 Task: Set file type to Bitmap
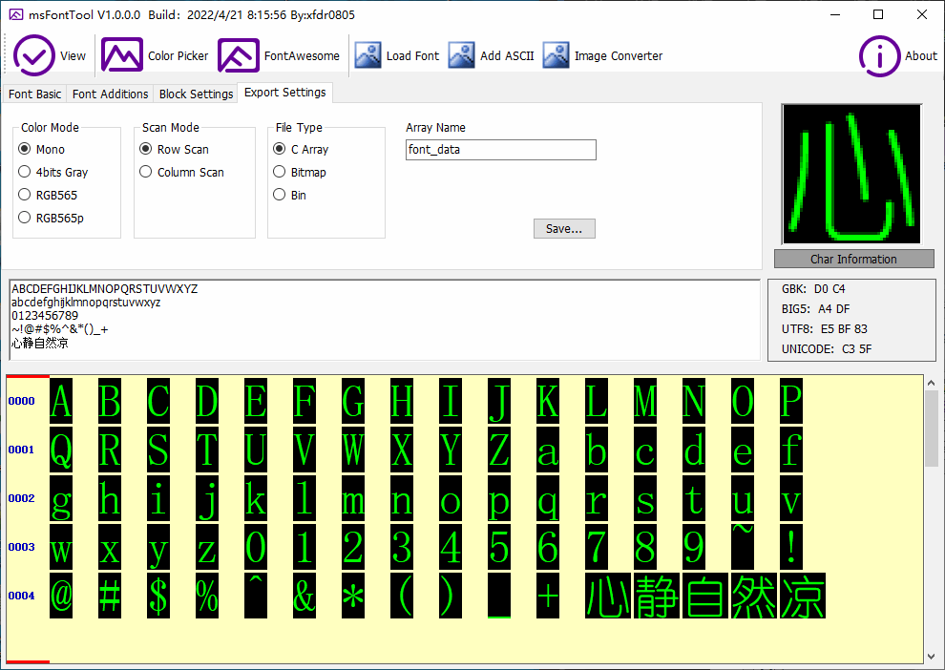tap(300, 172)
